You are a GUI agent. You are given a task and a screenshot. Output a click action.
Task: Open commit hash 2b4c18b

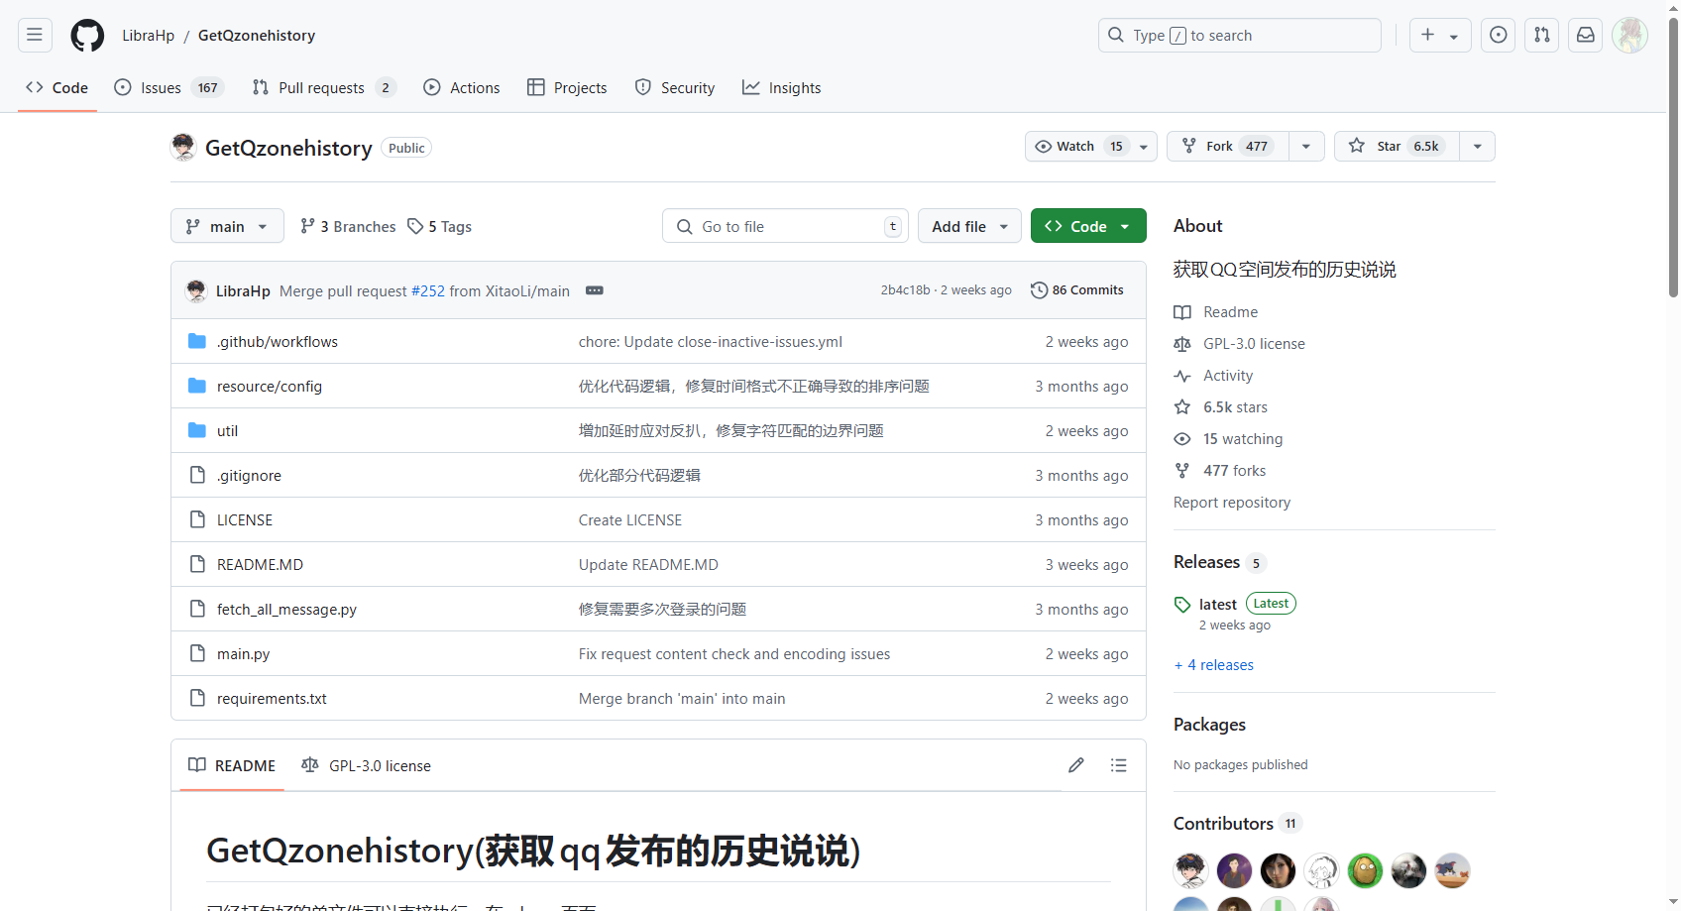pyautogui.click(x=905, y=290)
